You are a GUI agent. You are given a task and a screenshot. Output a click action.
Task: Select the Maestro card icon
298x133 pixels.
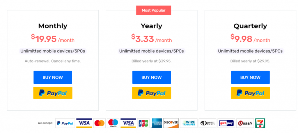(x=113, y=123)
